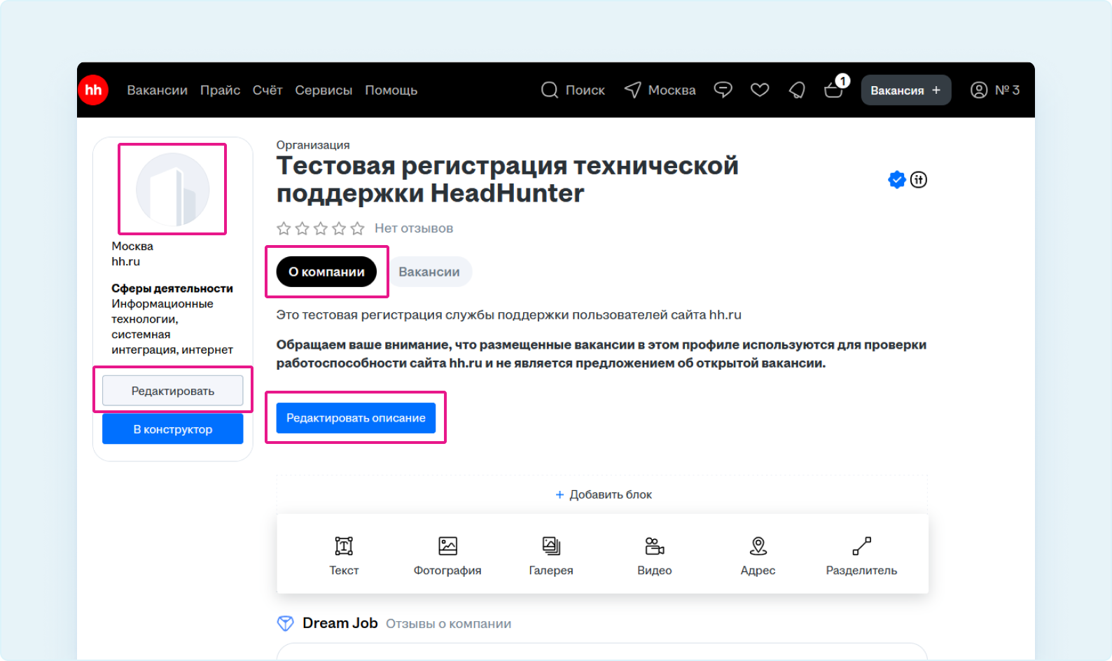1112x661 pixels.
Task: Click the Редактировать button in sidebar
Action: [x=173, y=391]
